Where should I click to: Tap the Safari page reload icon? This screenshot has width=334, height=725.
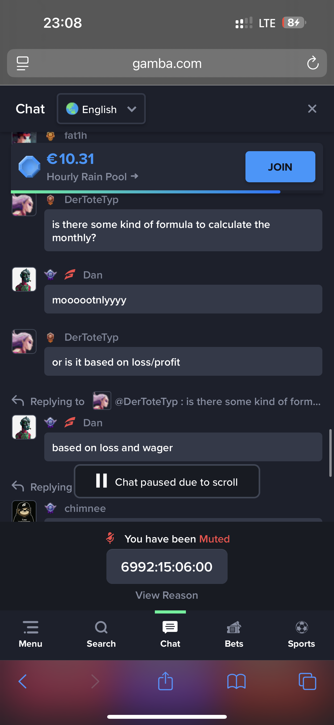[313, 63]
